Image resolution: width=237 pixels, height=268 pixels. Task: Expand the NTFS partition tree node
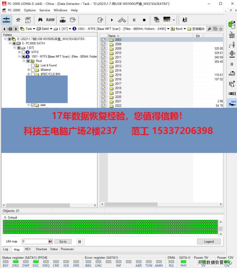[19, 52]
